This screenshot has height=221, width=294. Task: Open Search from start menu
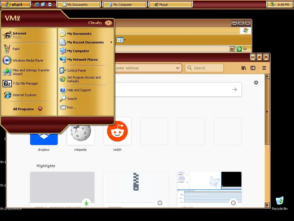[x=68, y=99]
